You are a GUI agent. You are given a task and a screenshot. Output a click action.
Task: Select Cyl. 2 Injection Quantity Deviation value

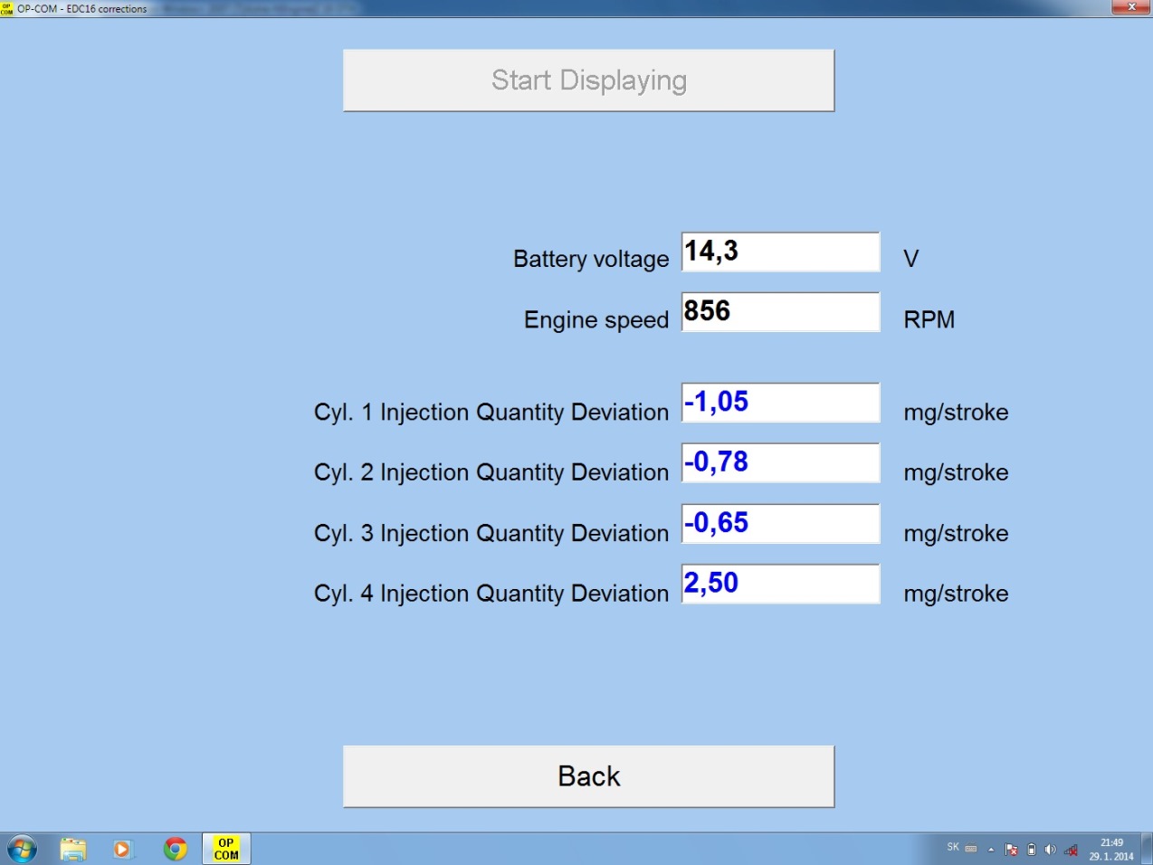779,463
